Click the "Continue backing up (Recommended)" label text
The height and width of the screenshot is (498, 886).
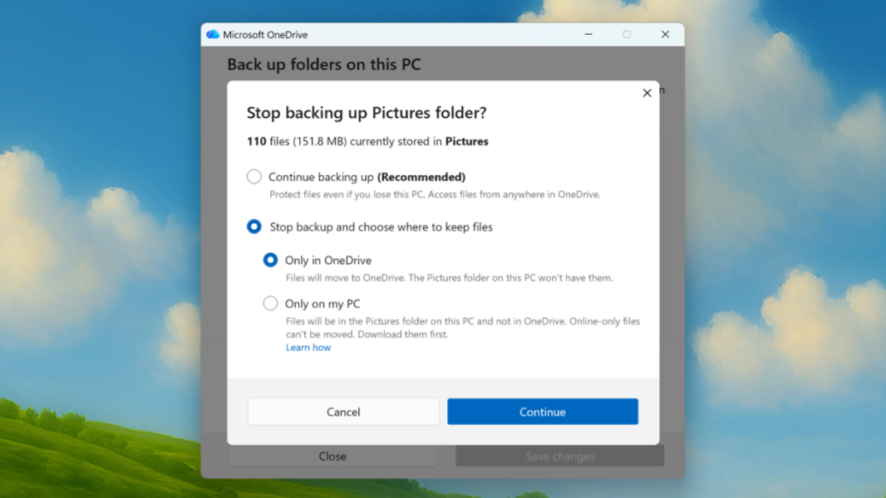point(367,177)
